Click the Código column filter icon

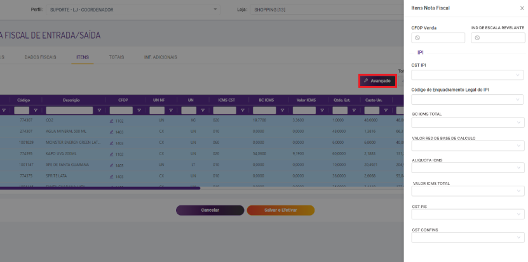point(36,110)
